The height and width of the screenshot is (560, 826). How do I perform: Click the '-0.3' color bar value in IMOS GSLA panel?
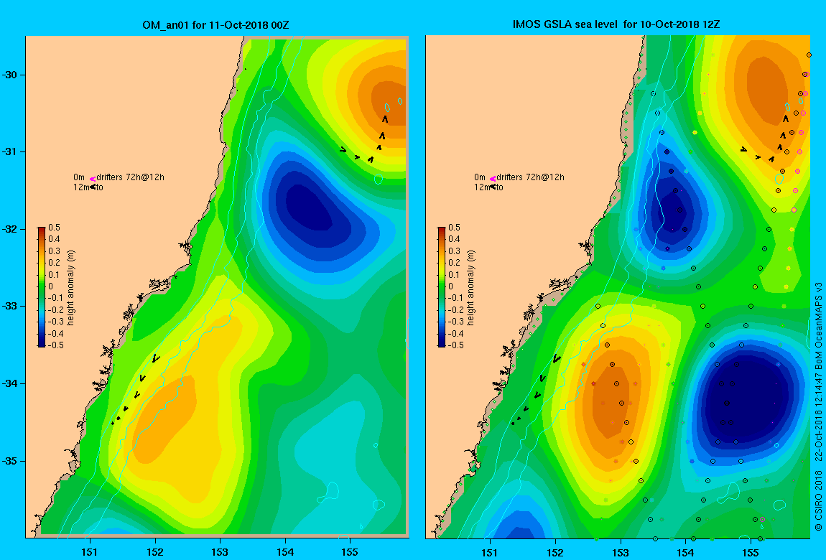click(454, 322)
